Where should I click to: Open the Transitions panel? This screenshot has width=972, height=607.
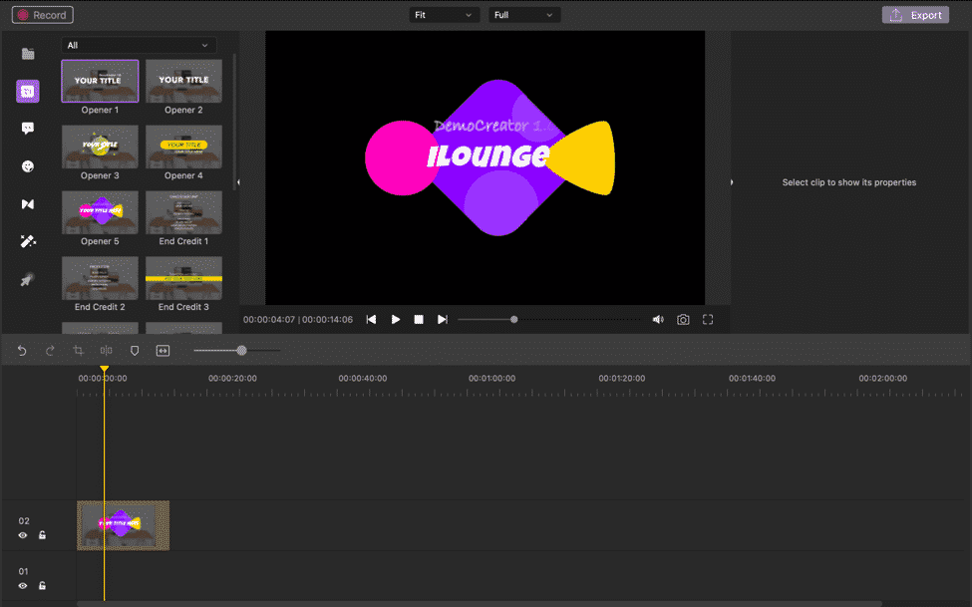click(28, 203)
